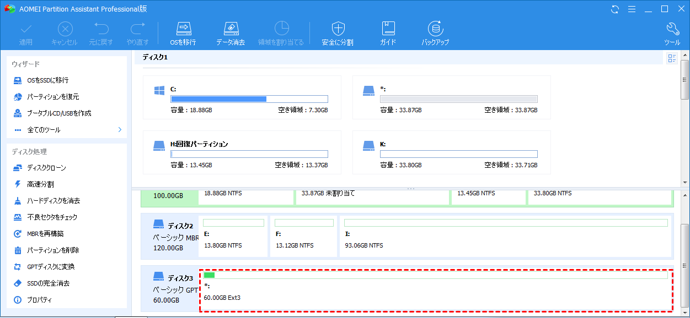Click the やり直す redo button
Screen dimensions: 690x318
click(137, 34)
